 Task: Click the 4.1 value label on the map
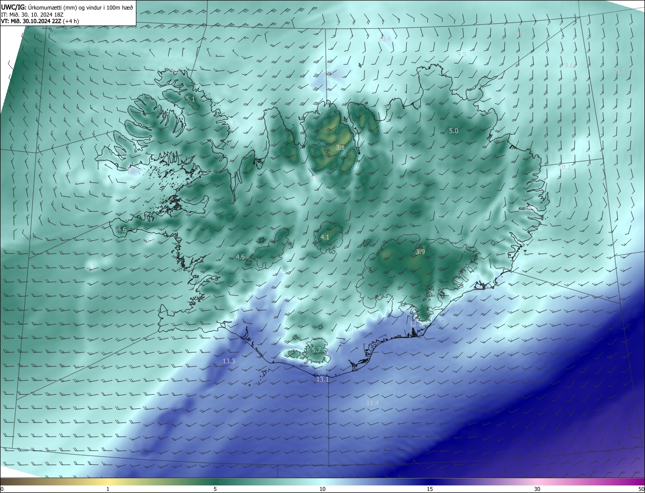[325, 237]
